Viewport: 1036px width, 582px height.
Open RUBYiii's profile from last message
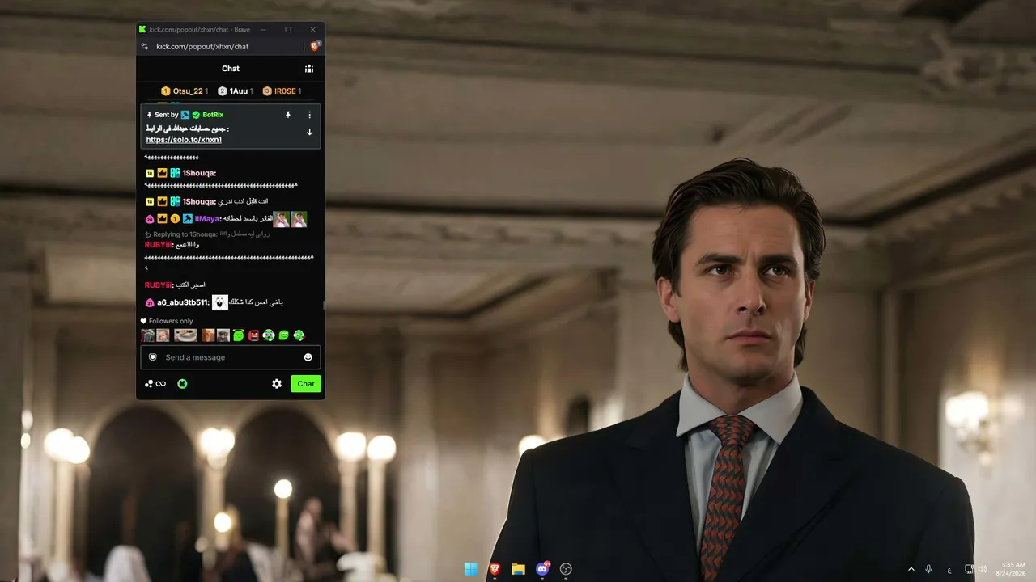(158, 285)
